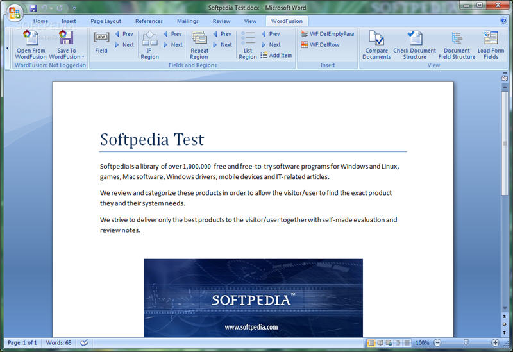Click the Next Page double-arrow button
This screenshot has height=352, width=513.
pos(505,332)
